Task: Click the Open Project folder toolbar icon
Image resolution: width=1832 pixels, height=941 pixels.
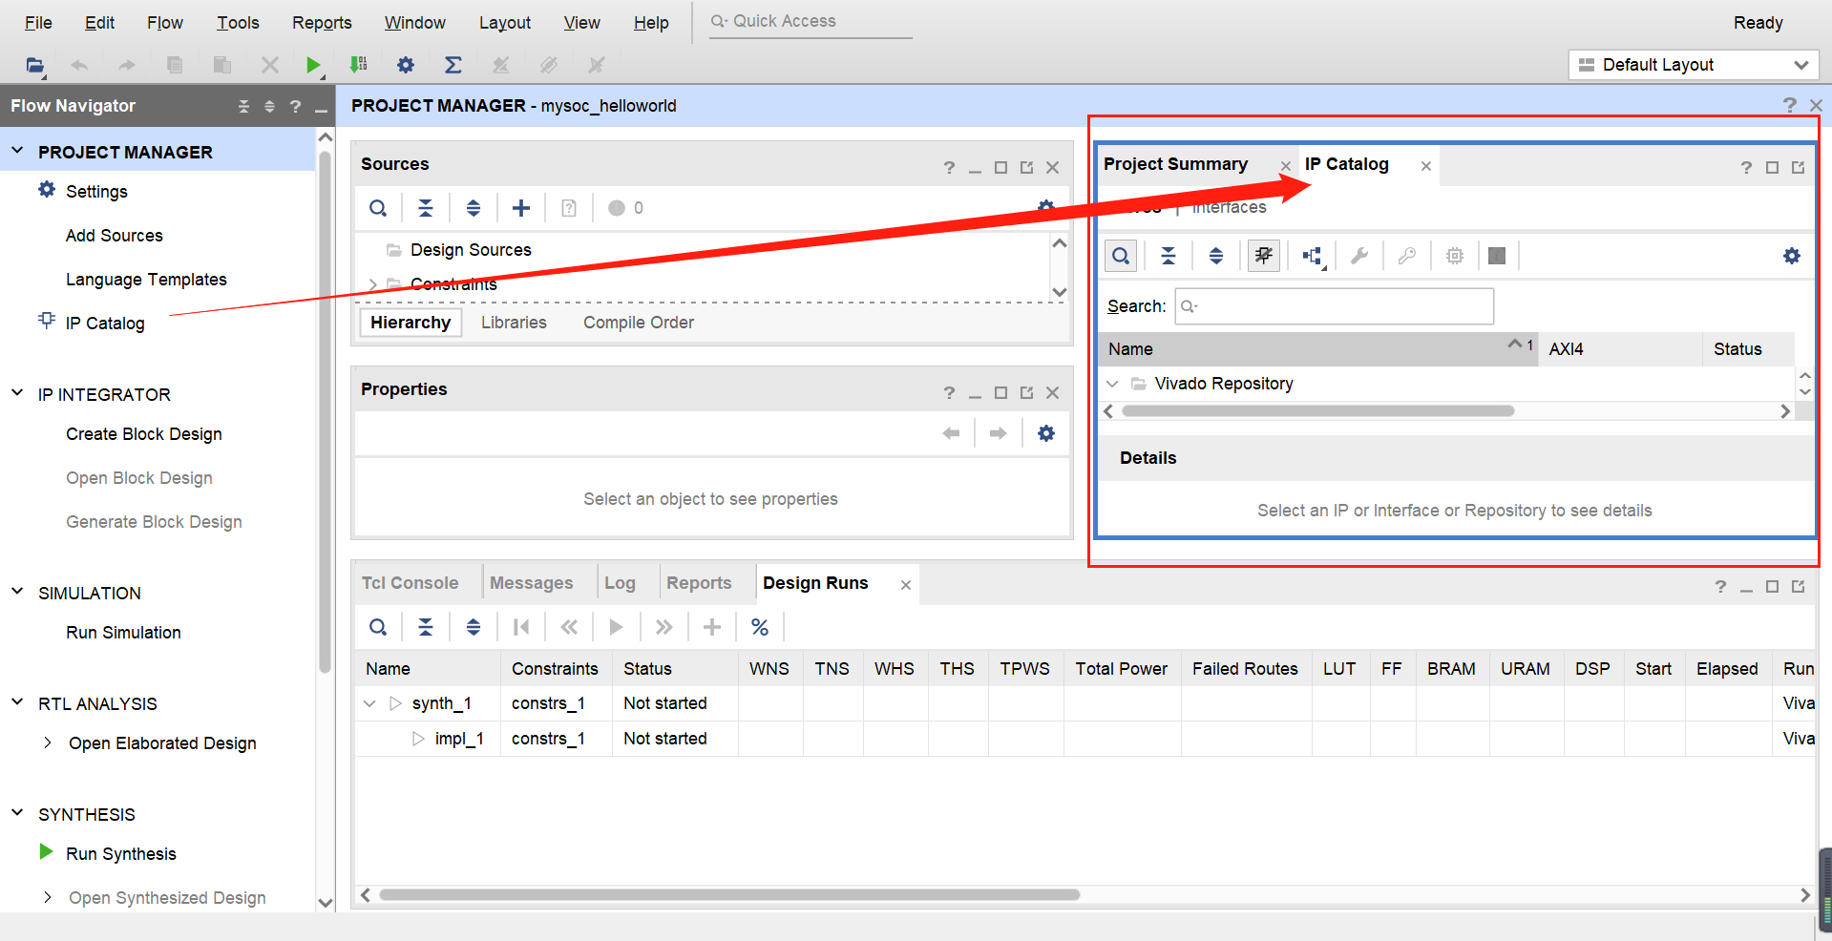Action: point(34,65)
